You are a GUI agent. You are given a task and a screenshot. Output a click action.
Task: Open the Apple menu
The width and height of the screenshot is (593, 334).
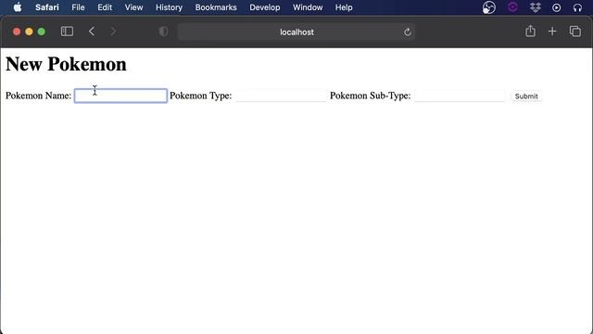click(18, 7)
